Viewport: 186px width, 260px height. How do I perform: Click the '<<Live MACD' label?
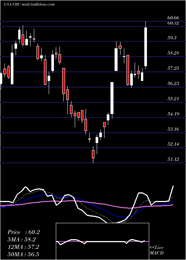pyautogui.click(x=157, y=250)
